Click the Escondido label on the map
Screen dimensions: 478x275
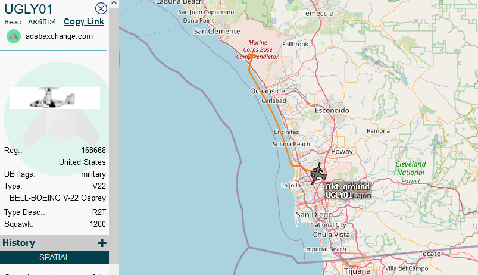click(332, 110)
